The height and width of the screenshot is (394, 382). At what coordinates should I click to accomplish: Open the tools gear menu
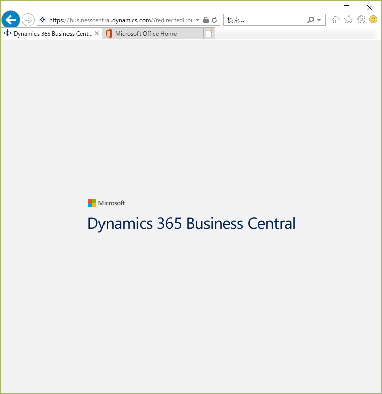click(361, 19)
